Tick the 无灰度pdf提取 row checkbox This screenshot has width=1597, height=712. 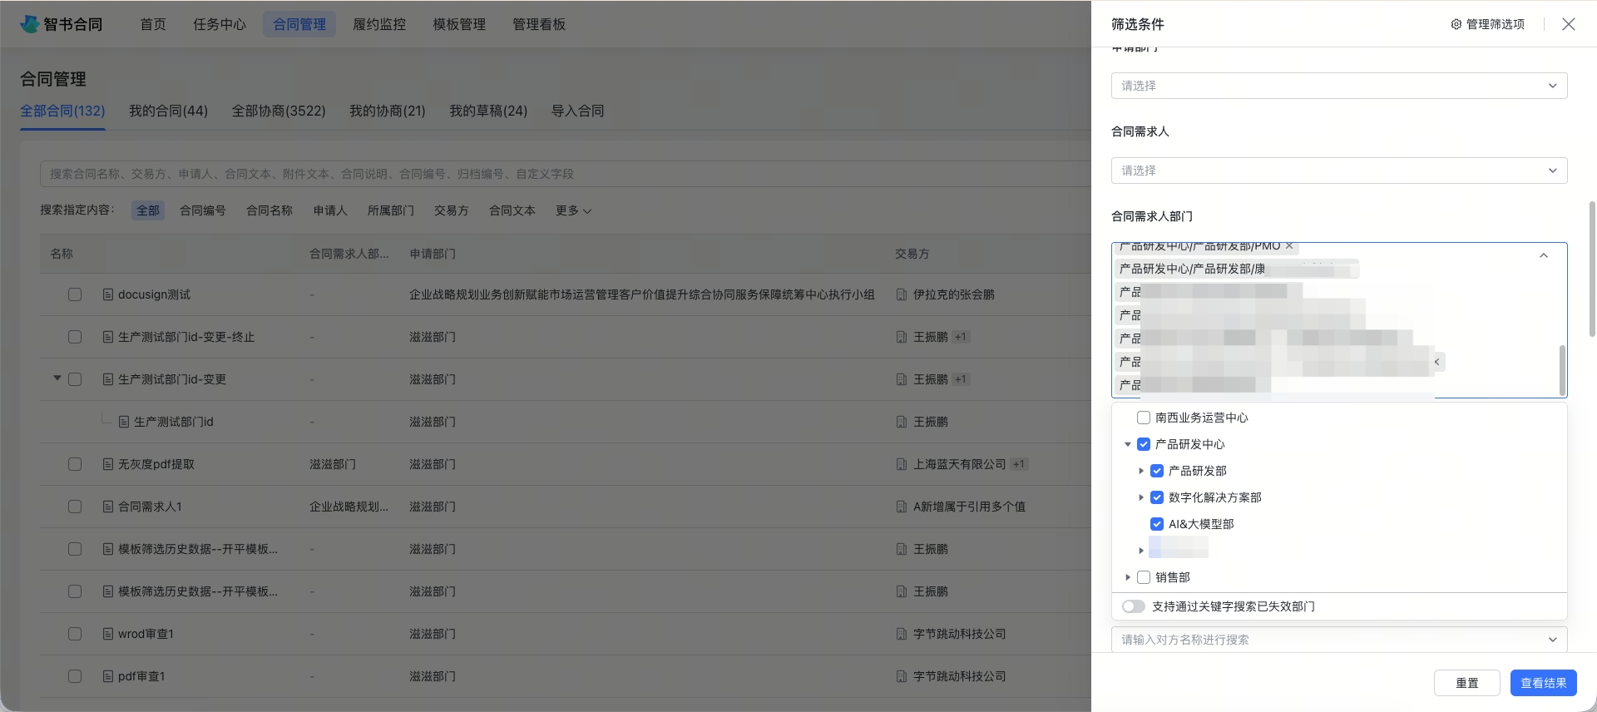[x=75, y=464]
